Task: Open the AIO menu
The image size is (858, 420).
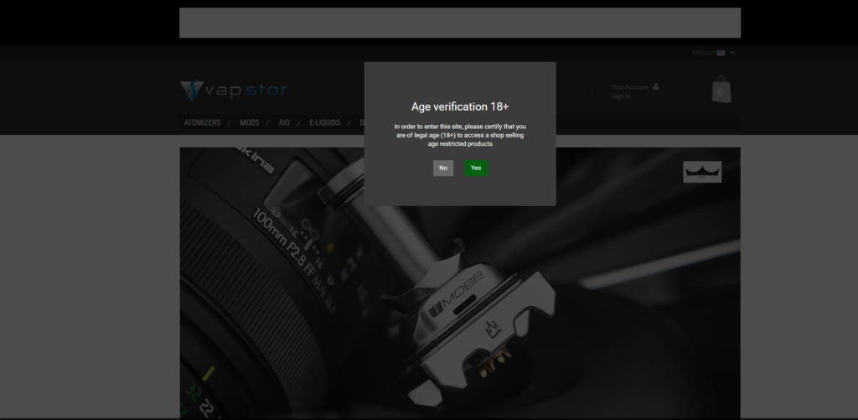Action: click(x=284, y=122)
